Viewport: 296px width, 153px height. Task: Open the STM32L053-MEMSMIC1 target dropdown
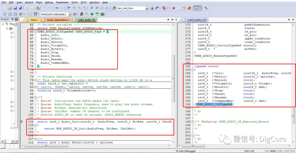click(x=70, y=14)
